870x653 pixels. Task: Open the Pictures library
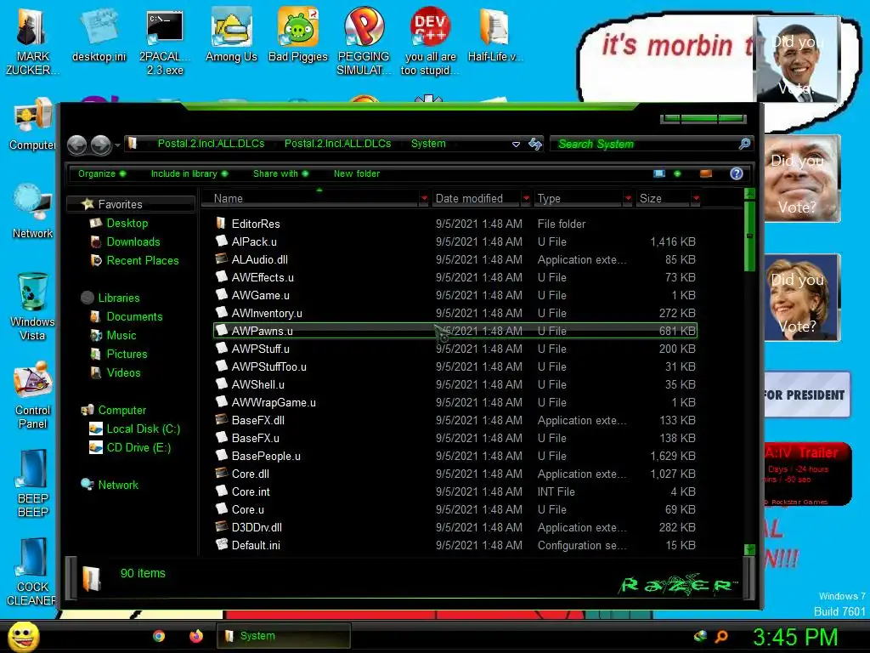(x=127, y=355)
